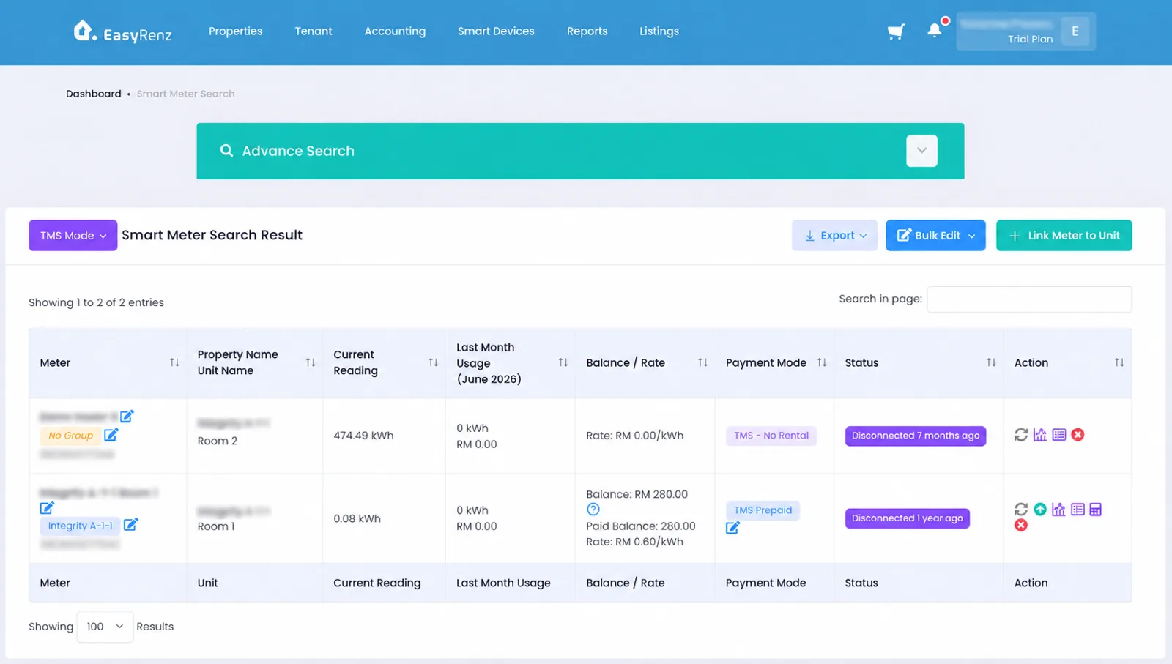Click Disconnected 1 year ago status
1172x664 pixels.
point(908,518)
